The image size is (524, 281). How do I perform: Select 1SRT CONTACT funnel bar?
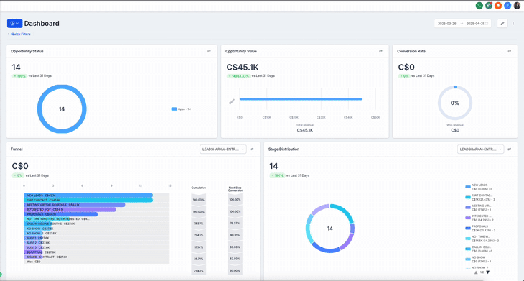[88, 200]
